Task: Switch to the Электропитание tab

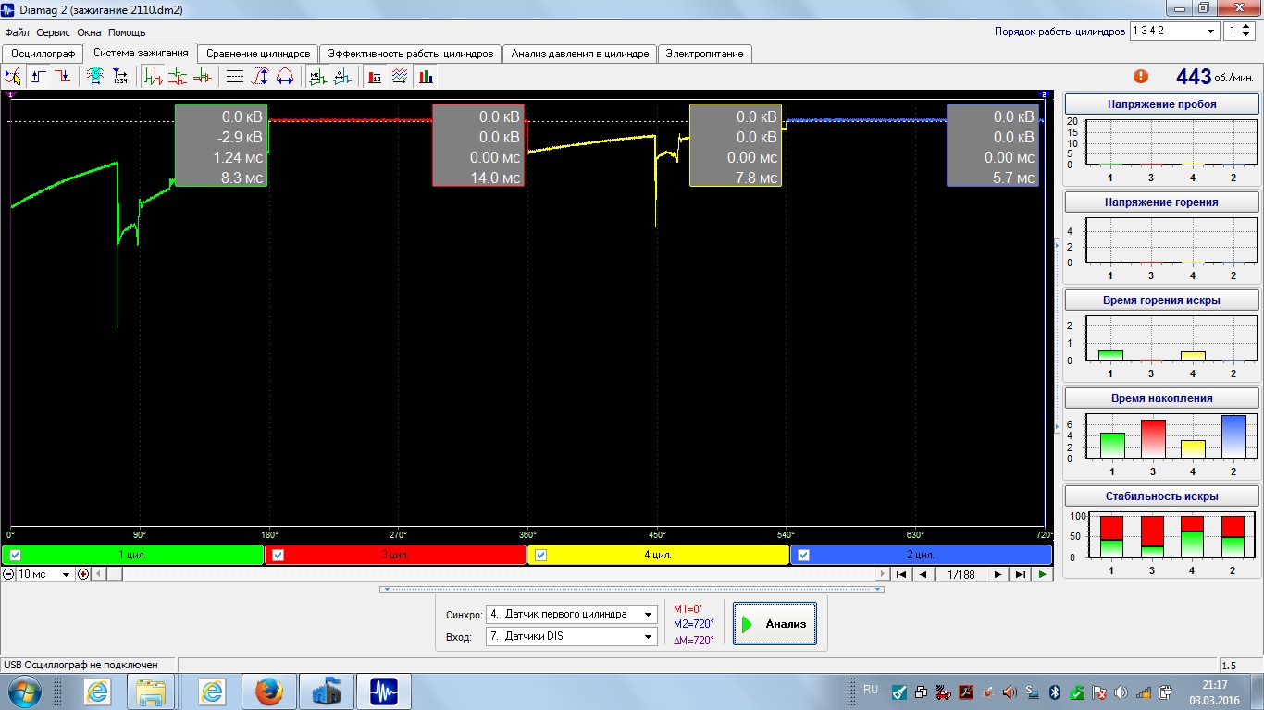Action: click(x=704, y=54)
